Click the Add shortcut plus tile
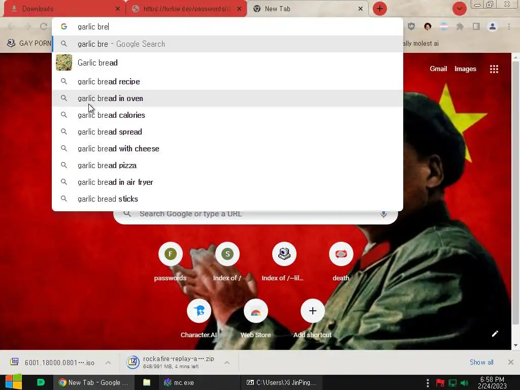 click(x=312, y=319)
